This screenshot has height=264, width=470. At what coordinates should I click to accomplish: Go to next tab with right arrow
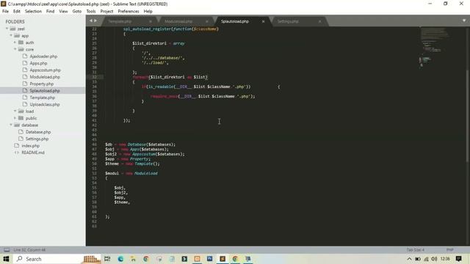point(95,21)
